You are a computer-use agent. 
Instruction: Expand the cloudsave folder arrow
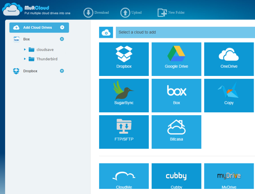(25, 49)
